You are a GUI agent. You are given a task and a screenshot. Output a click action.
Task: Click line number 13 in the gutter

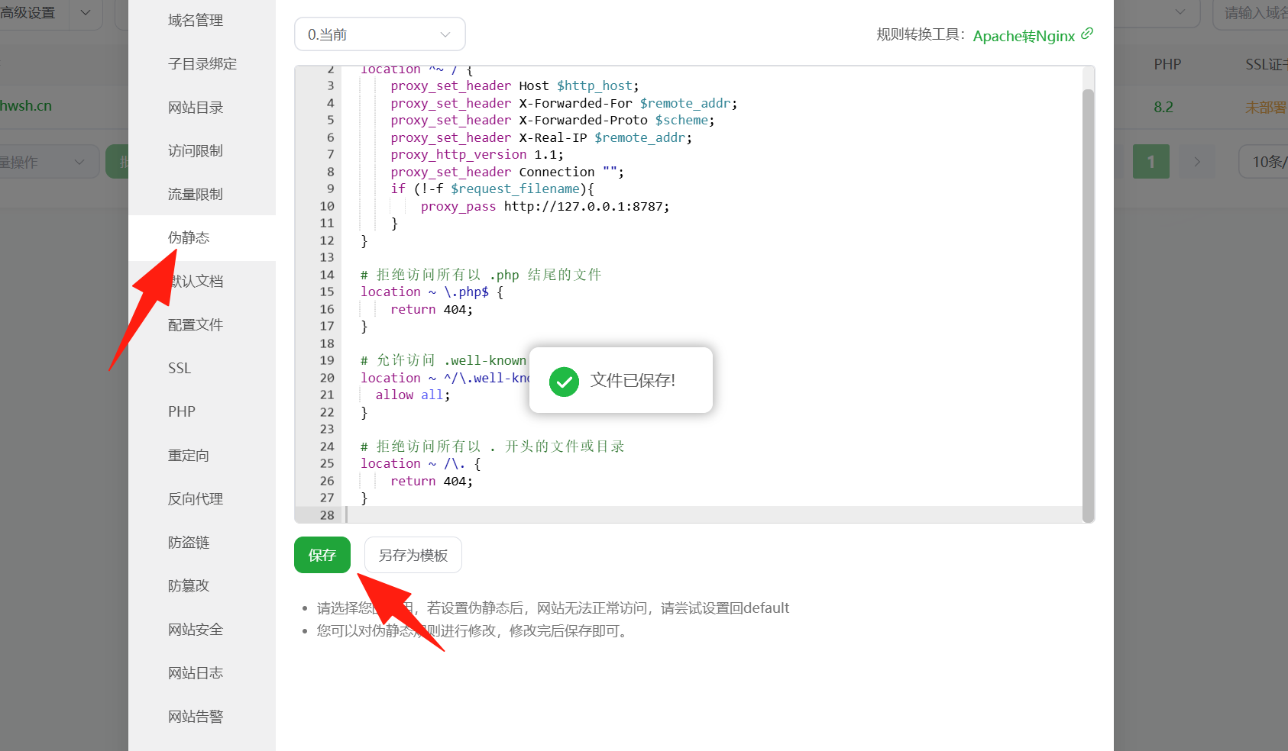tap(327, 257)
